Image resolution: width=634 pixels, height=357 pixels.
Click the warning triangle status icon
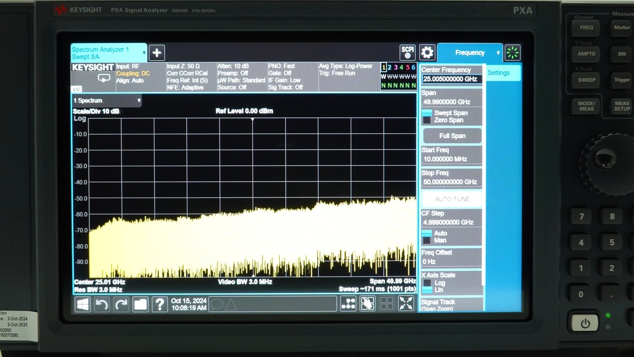pyautogui.click(x=231, y=304)
